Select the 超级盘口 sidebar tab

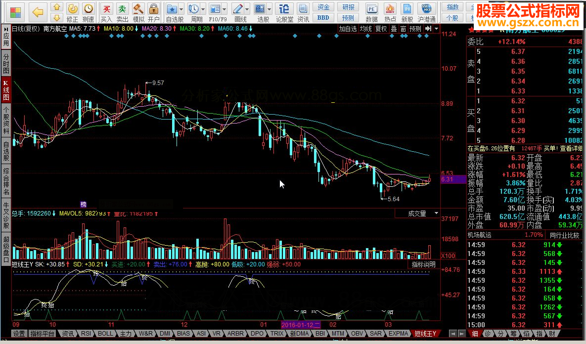point(6,250)
